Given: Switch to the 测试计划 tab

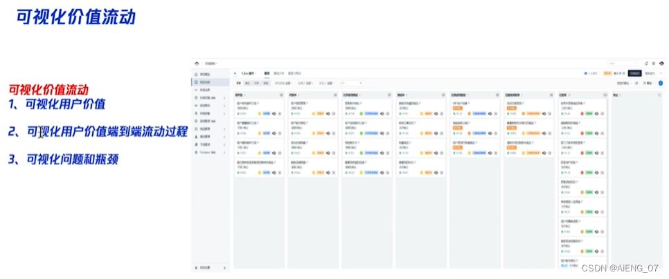Looking at the screenshot, I should [x=278, y=73].
